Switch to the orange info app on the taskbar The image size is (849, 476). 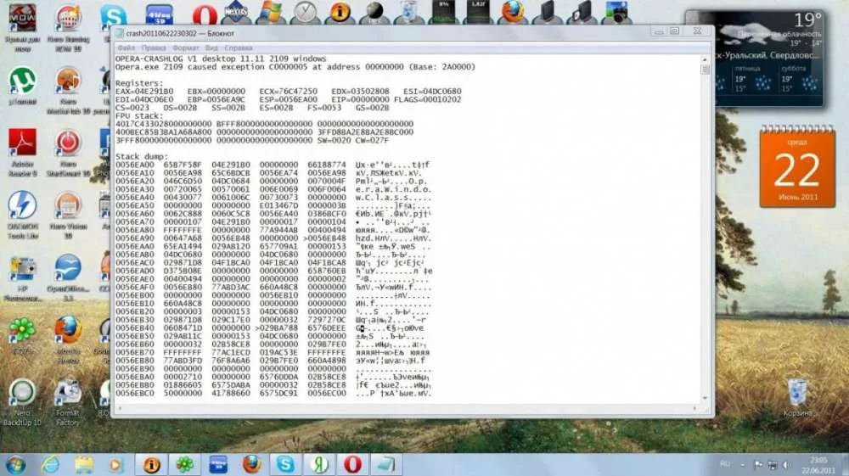[151, 465]
